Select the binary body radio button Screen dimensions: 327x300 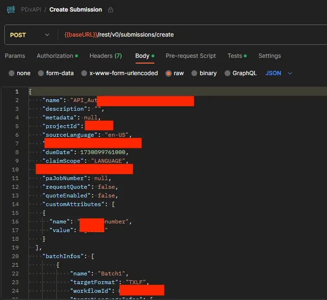point(194,73)
